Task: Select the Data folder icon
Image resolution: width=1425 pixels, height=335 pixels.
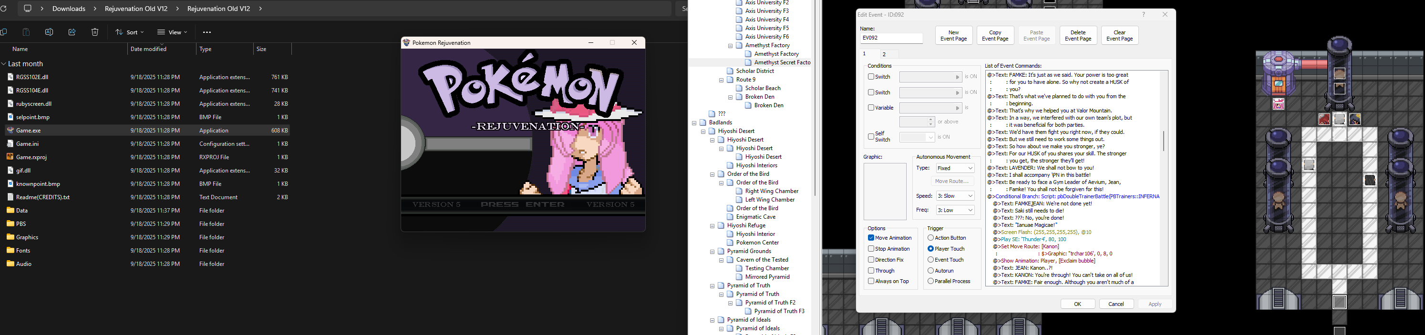Action: click(10, 211)
